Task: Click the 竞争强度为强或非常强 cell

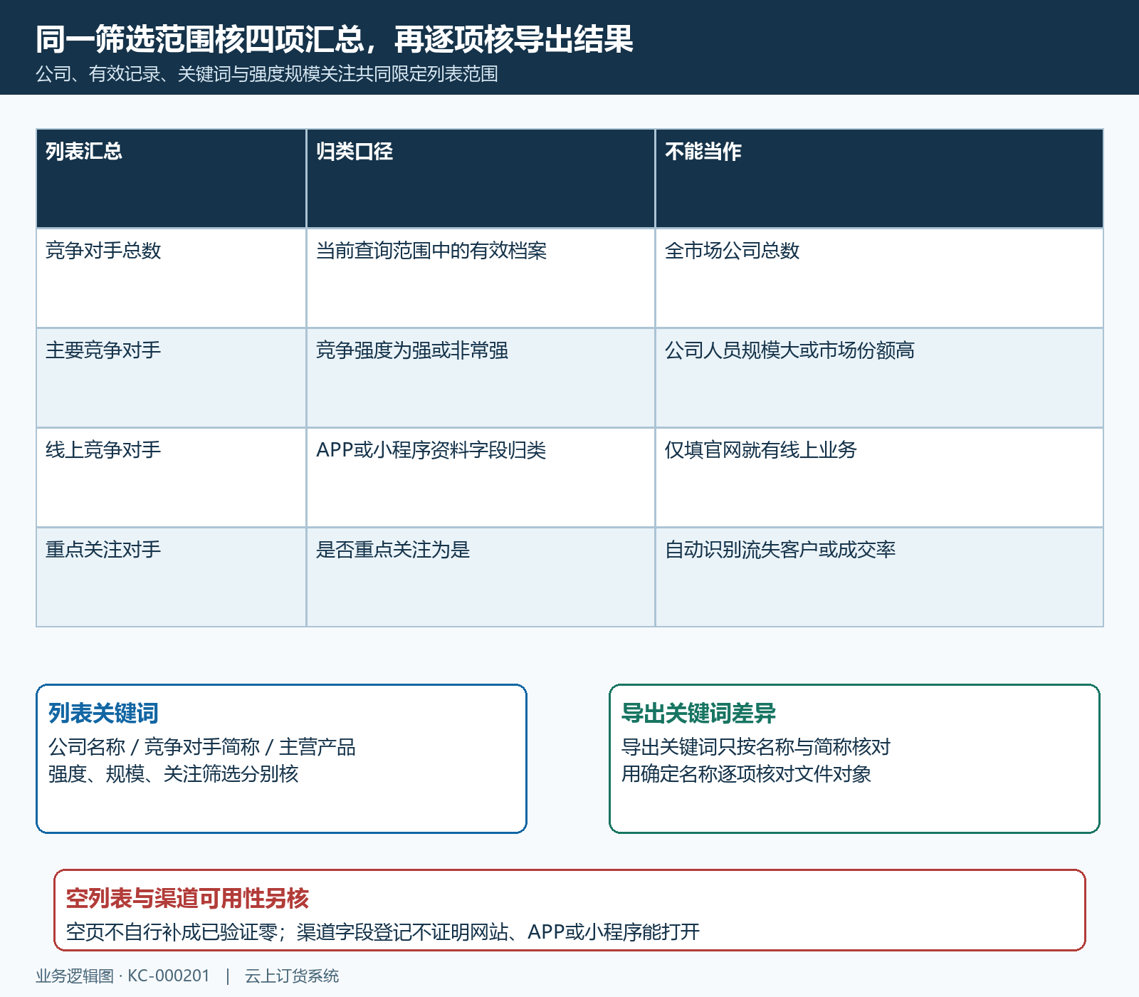Action: coord(481,378)
